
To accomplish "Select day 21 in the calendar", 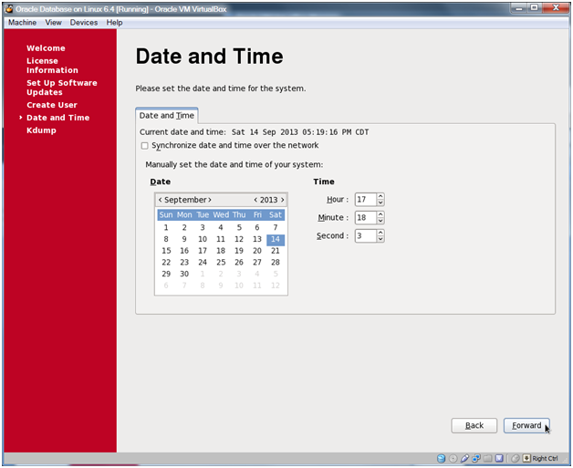I will (276, 250).
